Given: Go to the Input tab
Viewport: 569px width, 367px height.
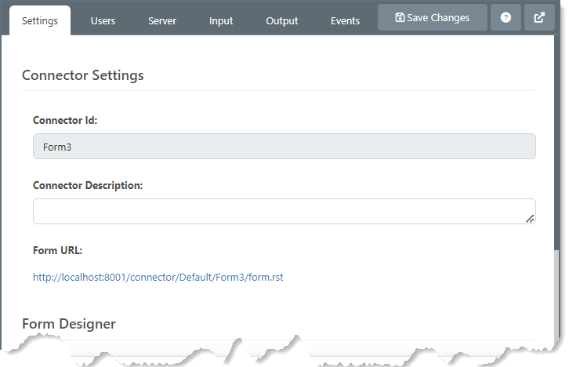Looking at the screenshot, I should [221, 21].
